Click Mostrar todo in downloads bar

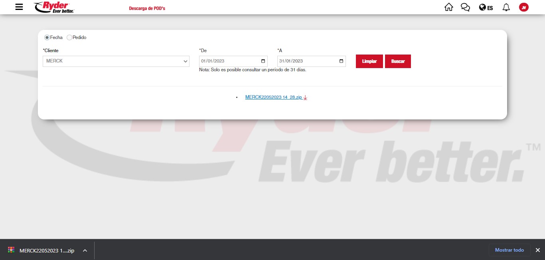509,250
